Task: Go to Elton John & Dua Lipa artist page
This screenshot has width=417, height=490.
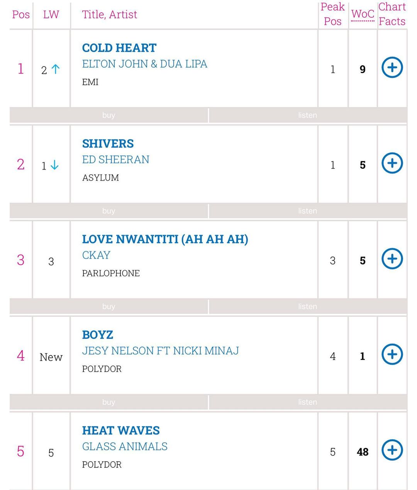Action: pos(144,64)
